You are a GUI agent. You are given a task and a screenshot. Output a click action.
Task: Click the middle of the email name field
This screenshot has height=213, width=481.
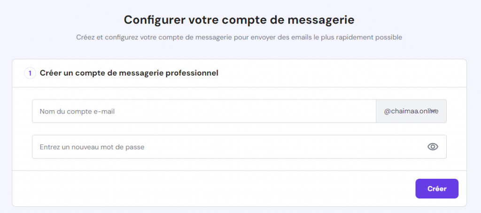204,111
